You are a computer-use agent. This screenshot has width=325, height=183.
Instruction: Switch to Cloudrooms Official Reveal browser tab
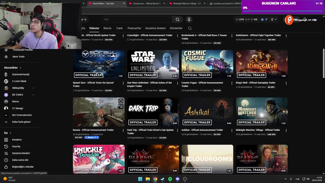tap(147, 4)
